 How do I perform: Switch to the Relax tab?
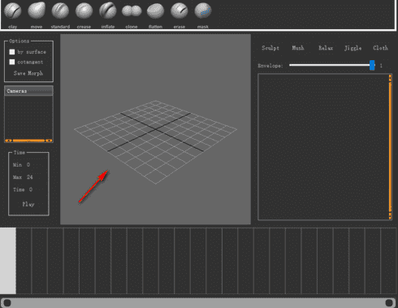point(326,48)
